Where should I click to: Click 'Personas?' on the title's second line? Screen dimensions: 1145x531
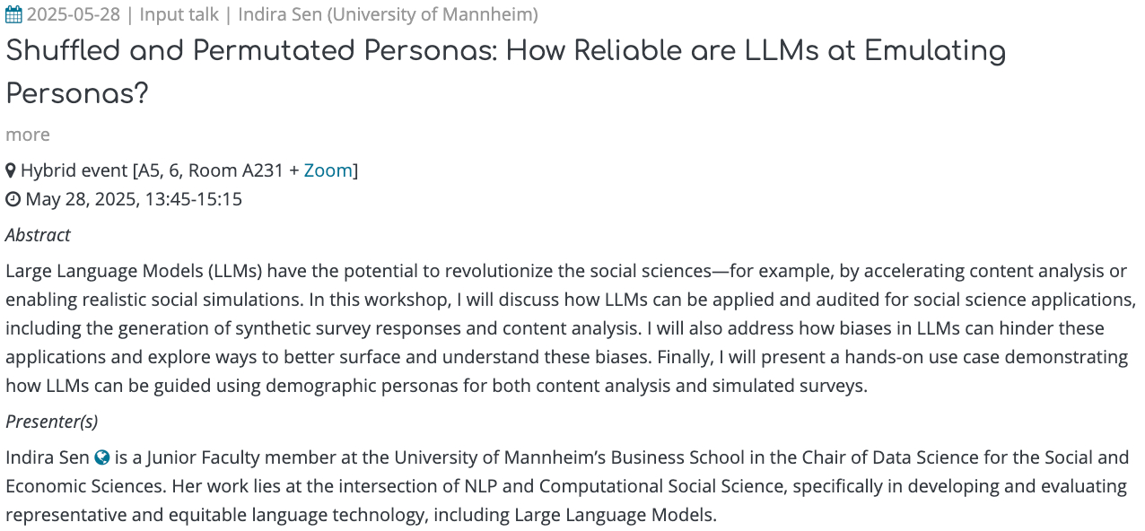pos(77,93)
